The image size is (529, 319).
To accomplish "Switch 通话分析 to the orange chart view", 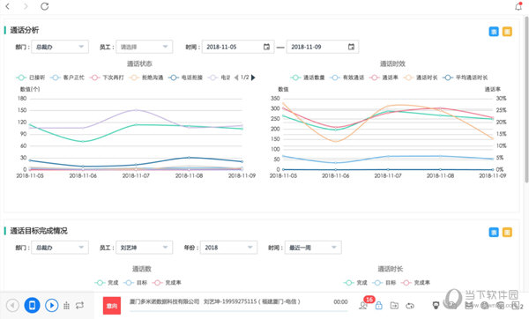I will tap(507, 32).
